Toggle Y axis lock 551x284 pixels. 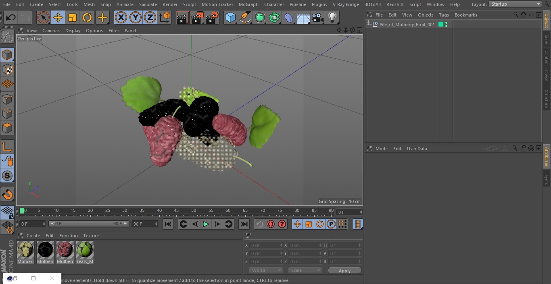[x=136, y=17]
